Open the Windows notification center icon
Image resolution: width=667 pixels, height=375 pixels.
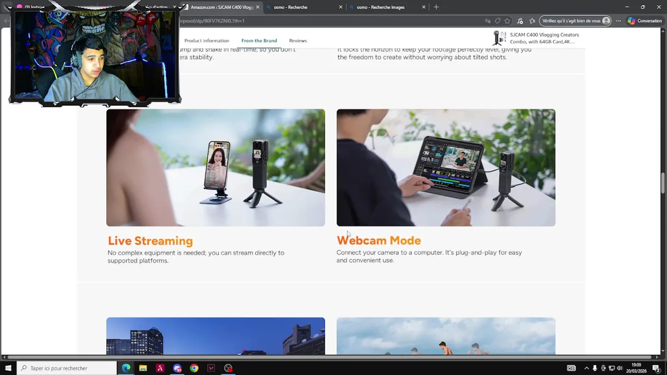pos(657,368)
